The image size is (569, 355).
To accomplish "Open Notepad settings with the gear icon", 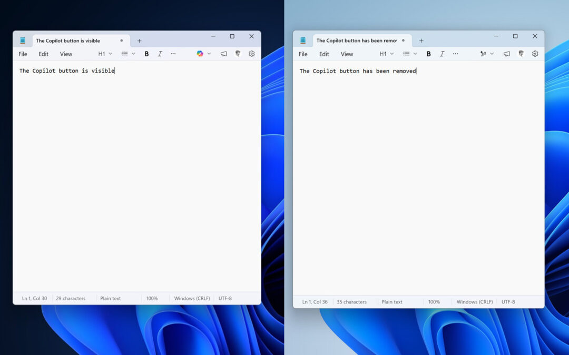I will [251, 53].
